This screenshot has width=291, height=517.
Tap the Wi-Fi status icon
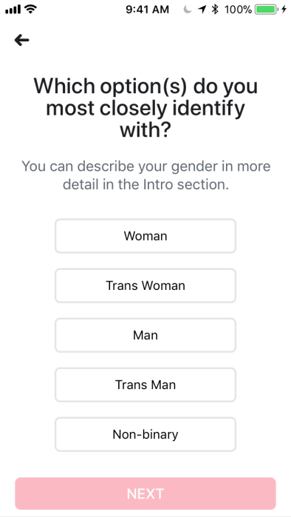coord(30,10)
